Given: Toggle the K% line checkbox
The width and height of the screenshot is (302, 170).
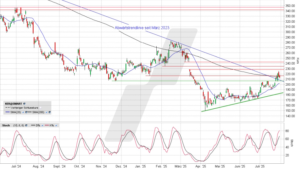Looking at the screenshot, I should click(x=56, y=125).
